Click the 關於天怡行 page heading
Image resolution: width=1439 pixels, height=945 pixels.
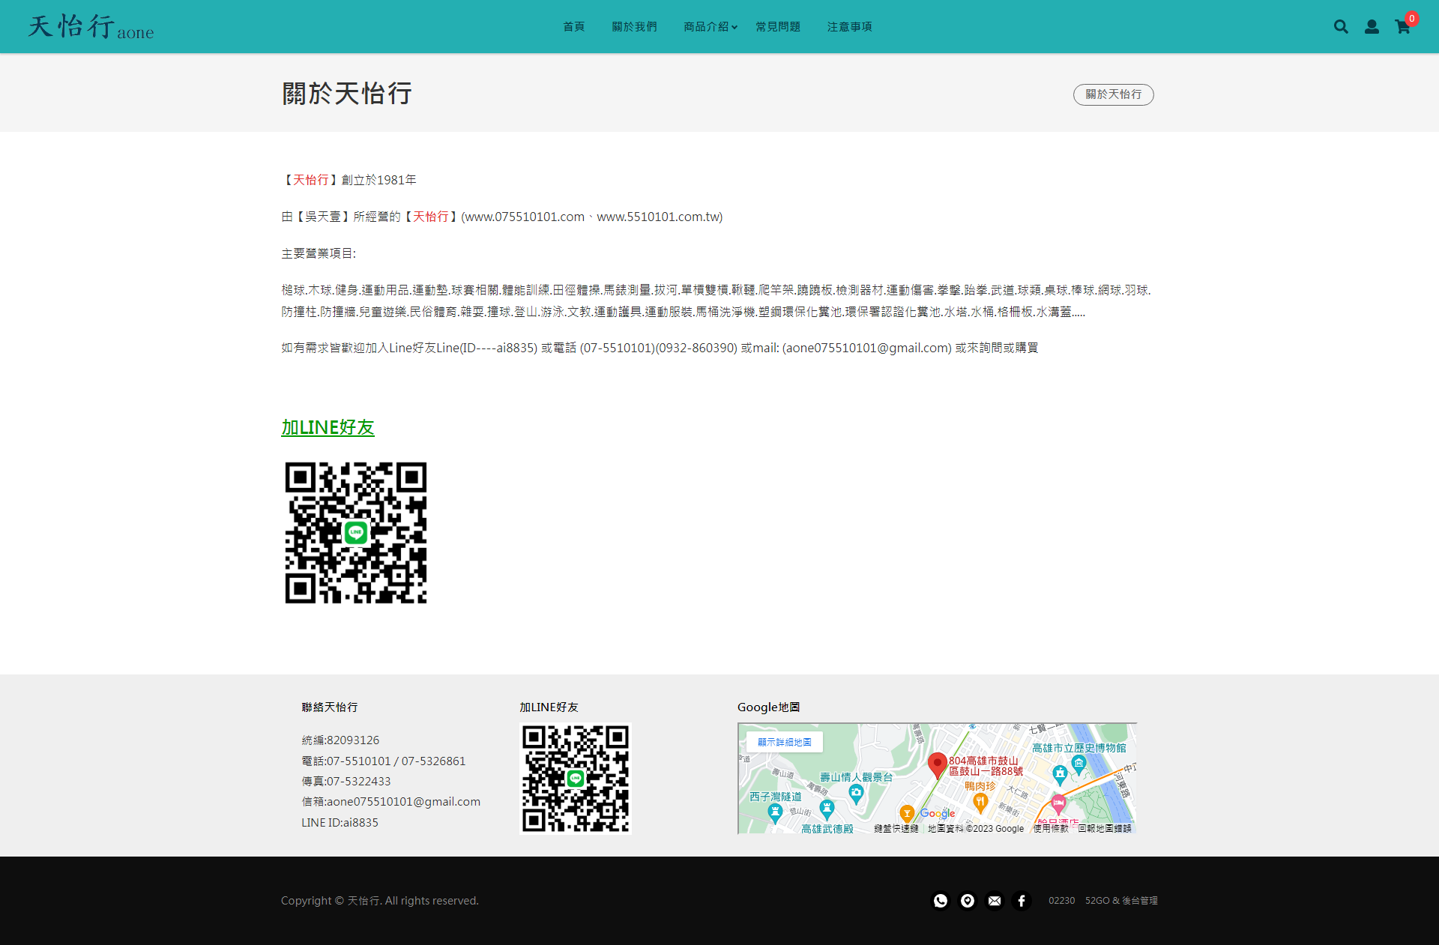(x=347, y=94)
